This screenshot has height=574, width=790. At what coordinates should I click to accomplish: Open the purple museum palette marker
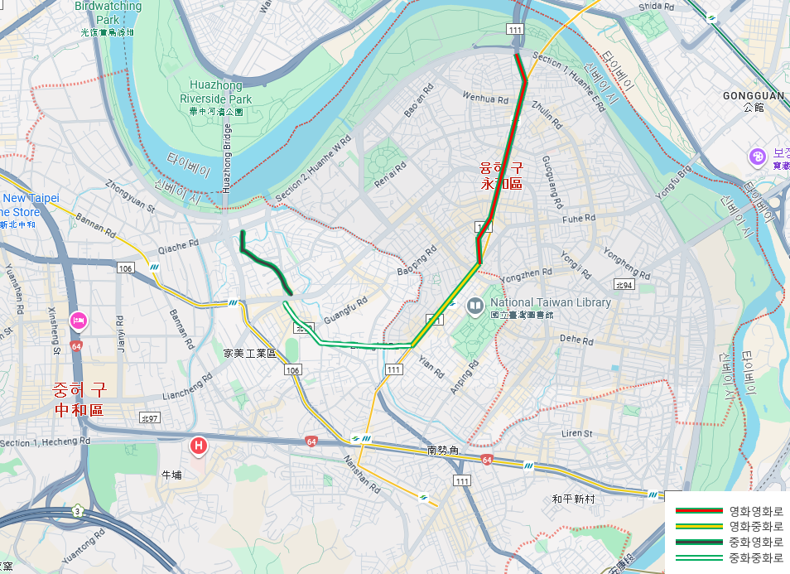point(757,157)
